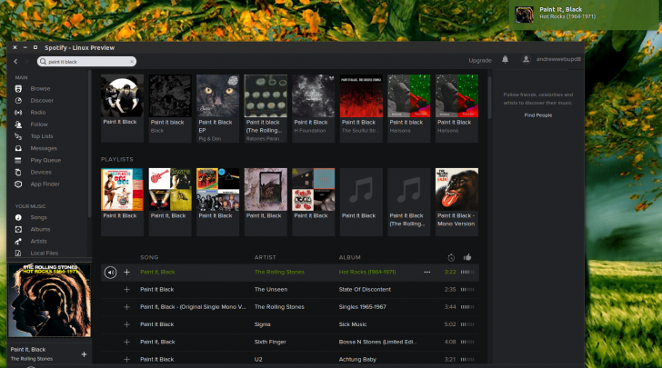Click the search field containing paint it black
This screenshot has height=368, width=662.
[86, 61]
